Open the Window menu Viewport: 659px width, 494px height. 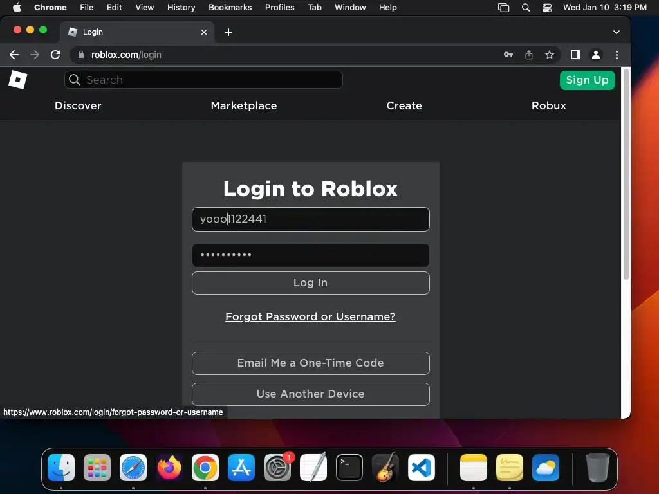click(x=350, y=7)
